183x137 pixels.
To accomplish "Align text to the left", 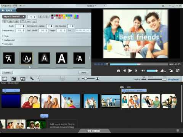I will [5, 21].
